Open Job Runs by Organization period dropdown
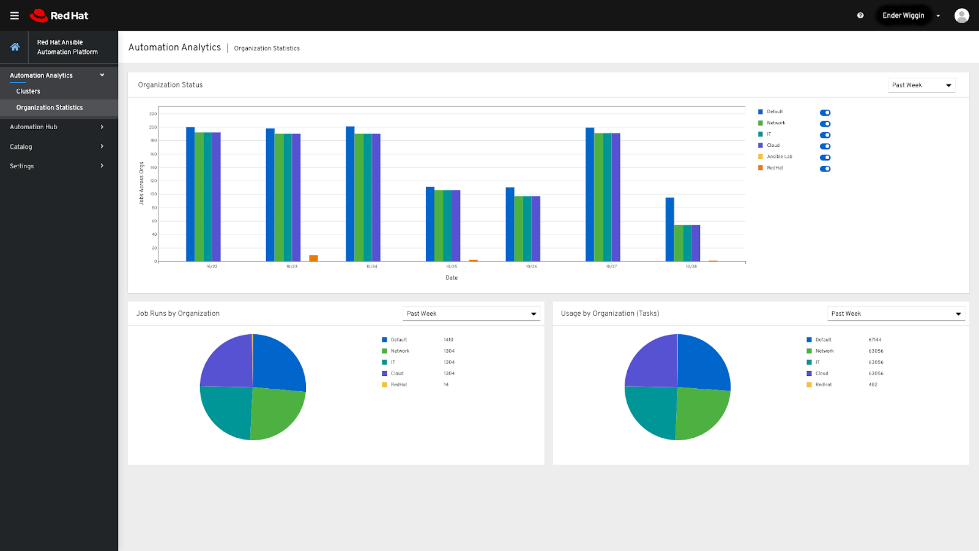979x551 pixels. (471, 313)
